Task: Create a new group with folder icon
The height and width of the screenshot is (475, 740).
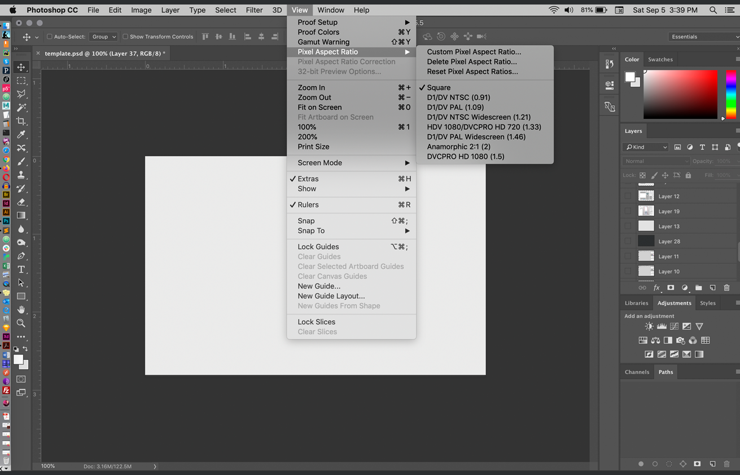Action: 699,288
